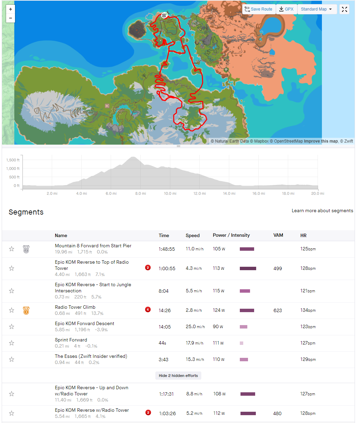This screenshot has width=357, height=423.
Task: Click the Power / Intensity column header
Action: (231, 235)
